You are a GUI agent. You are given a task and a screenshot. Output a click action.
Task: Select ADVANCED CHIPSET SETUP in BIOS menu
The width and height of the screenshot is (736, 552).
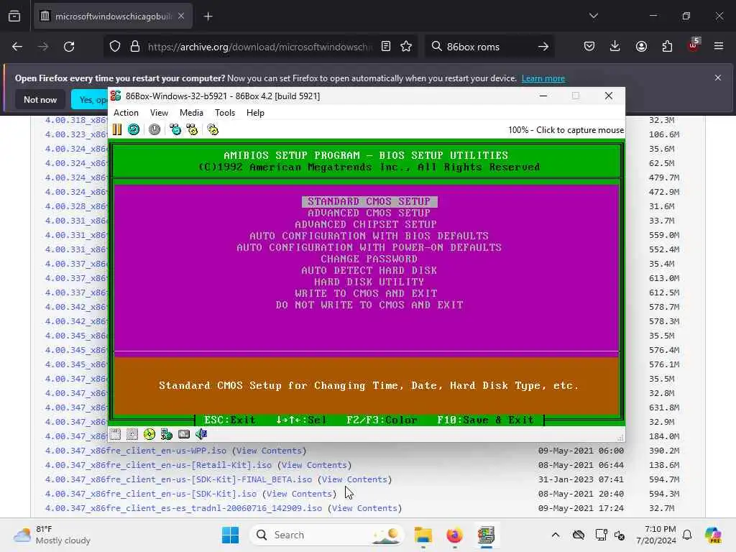click(366, 224)
